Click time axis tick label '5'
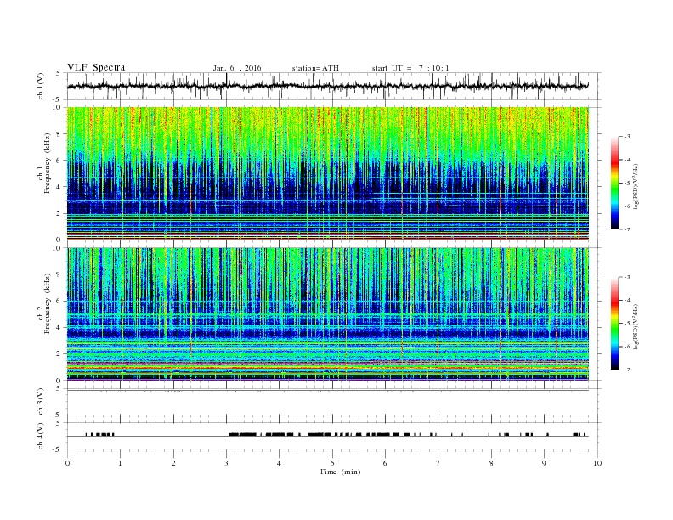The height and width of the screenshot is (520, 673). (x=332, y=463)
